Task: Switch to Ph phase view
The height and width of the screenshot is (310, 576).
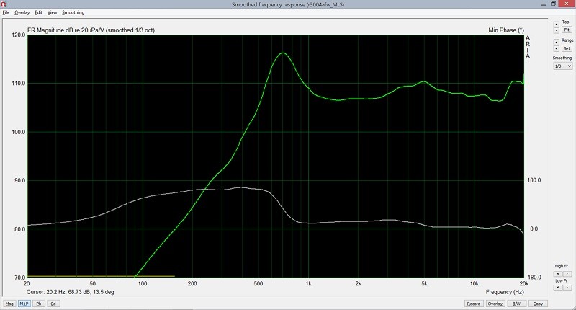Action: click(39, 304)
